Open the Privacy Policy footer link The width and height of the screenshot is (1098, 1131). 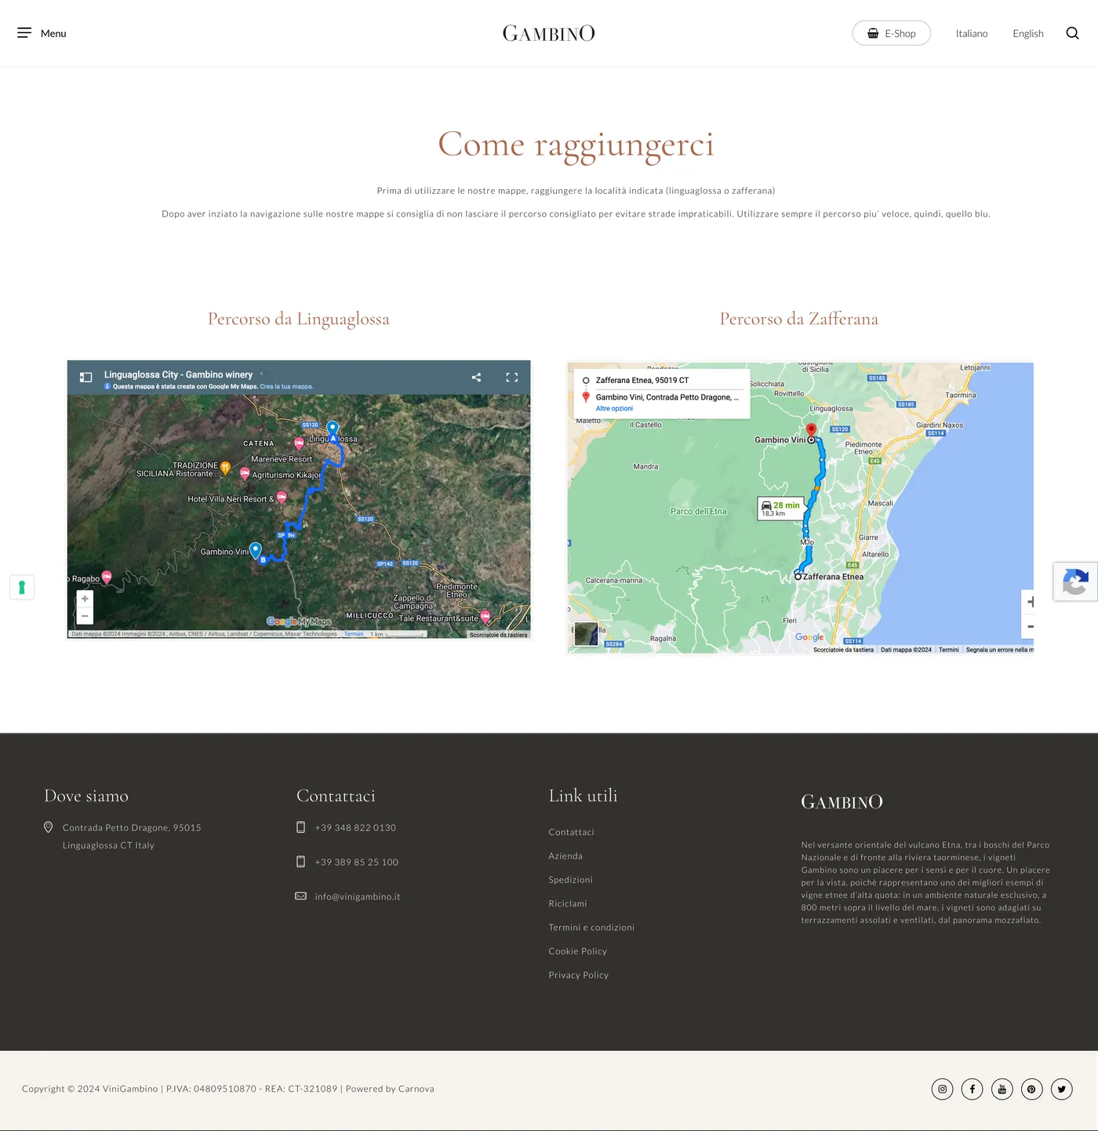[578, 975]
